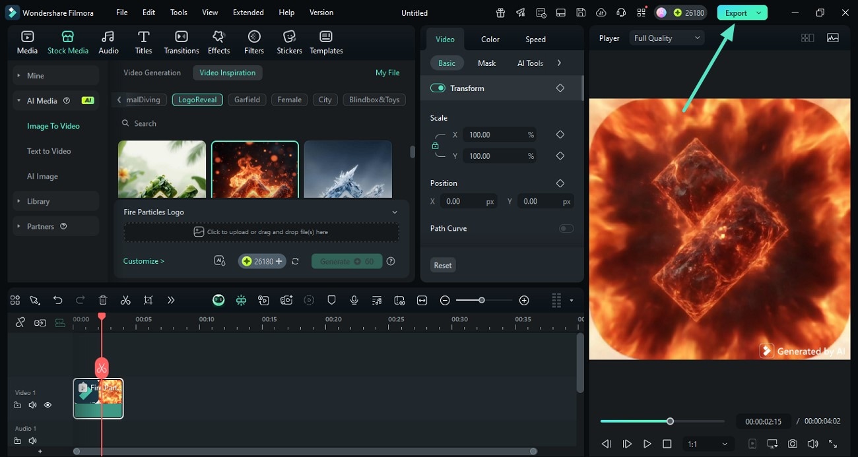Image resolution: width=858 pixels, height=457 pixels.
Task: Click the undo arrow in timeline toolbar
Action: 58,300
